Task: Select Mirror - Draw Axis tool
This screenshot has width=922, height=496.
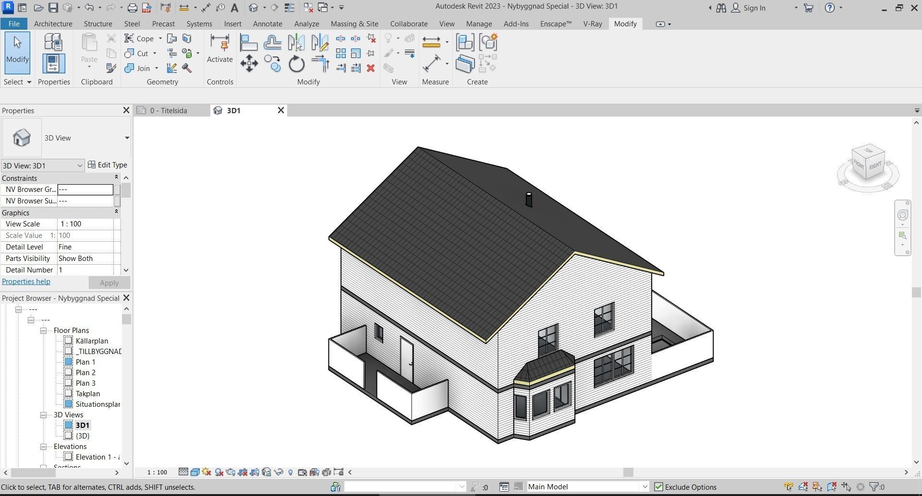Action: point(320,43)
